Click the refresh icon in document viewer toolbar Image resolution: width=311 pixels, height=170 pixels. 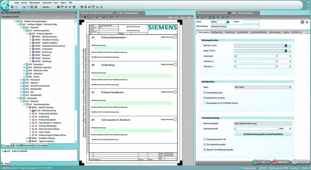pos(81,17)
